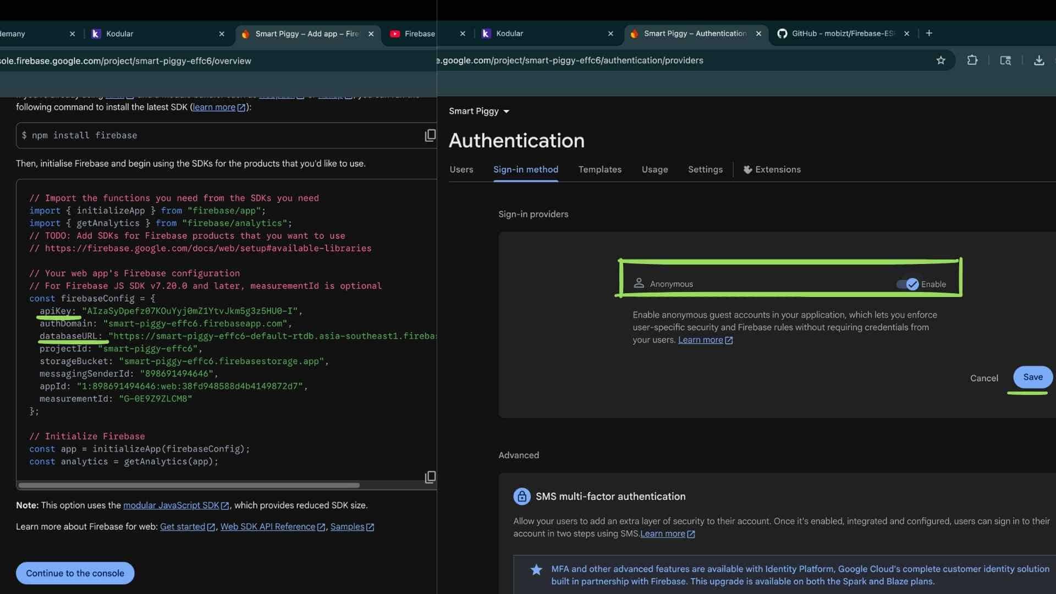Click the messagingSenderId value "898691494646"
This screenshot has height=594, width=1056.
click(177, 374)
